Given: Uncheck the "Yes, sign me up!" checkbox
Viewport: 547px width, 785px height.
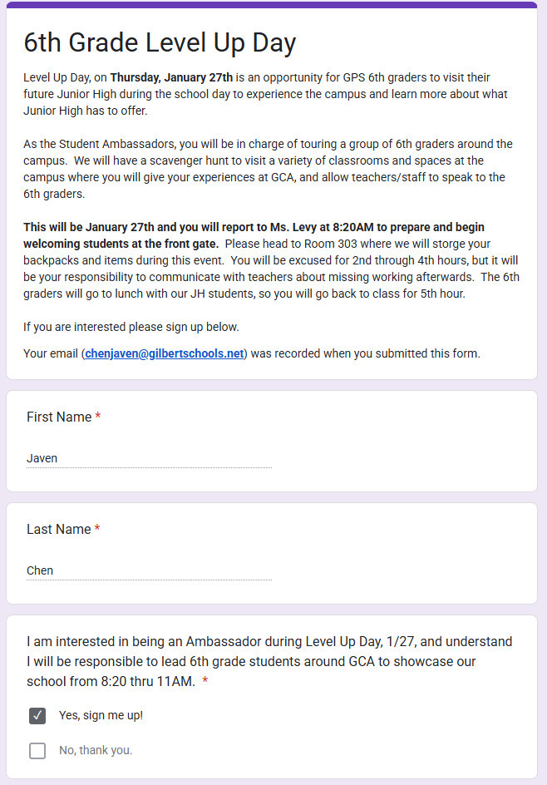Looking at the screenshot, I should [x=37, y=715].
